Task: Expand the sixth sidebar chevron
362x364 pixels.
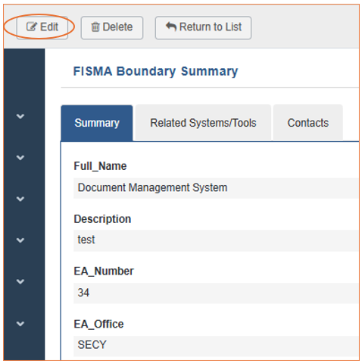Action: point(20,324)
